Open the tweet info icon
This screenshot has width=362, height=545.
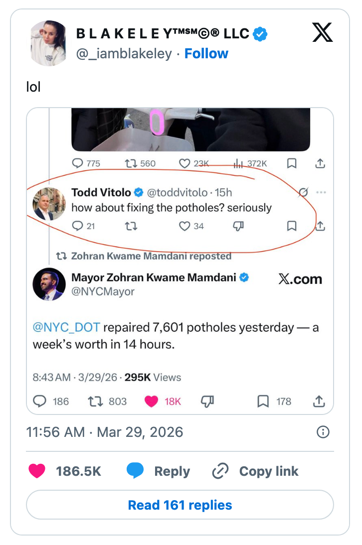tap(323, 432)
